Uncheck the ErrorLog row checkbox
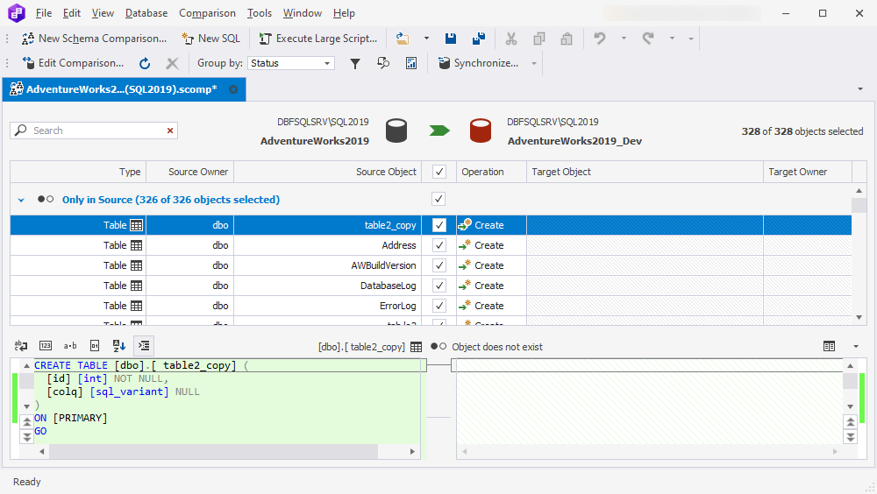The height and width of the screenshot is (494, 877). click(439, 306)
